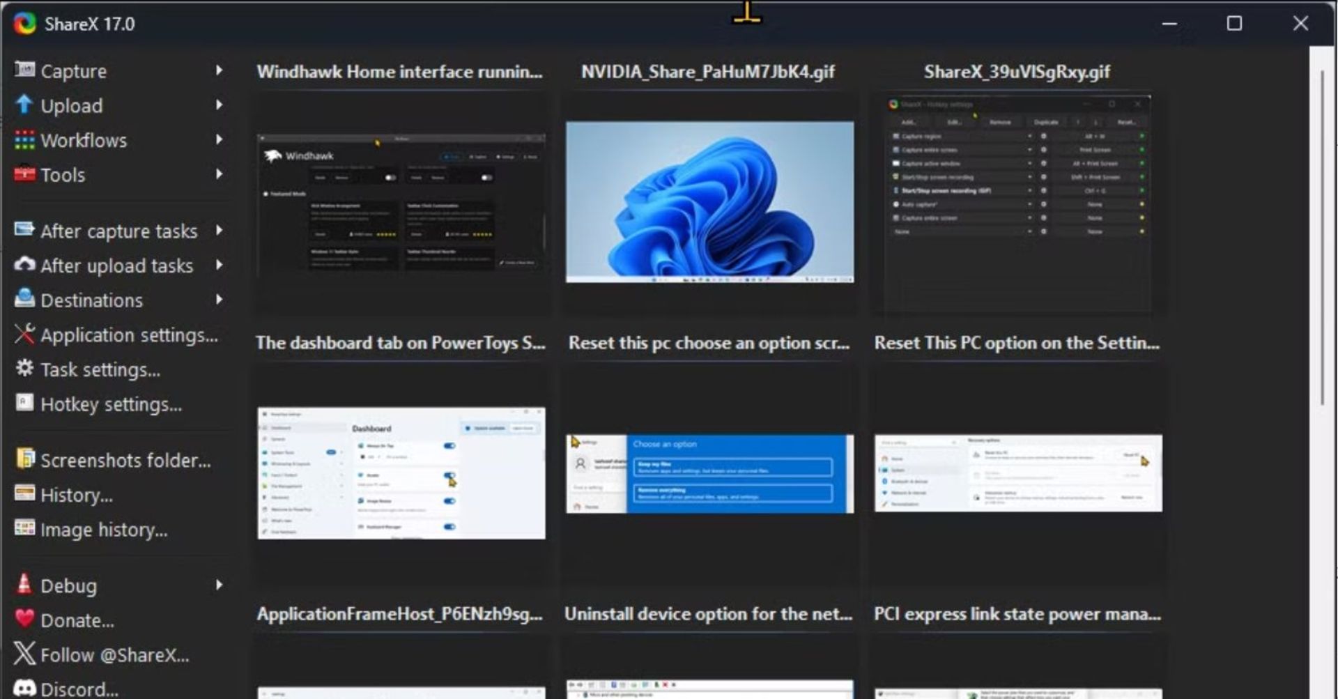Click the Upload arrow icon
The width and height of the screenshot is (1338, 699).
pyautogui.click(x=24, y=105)
